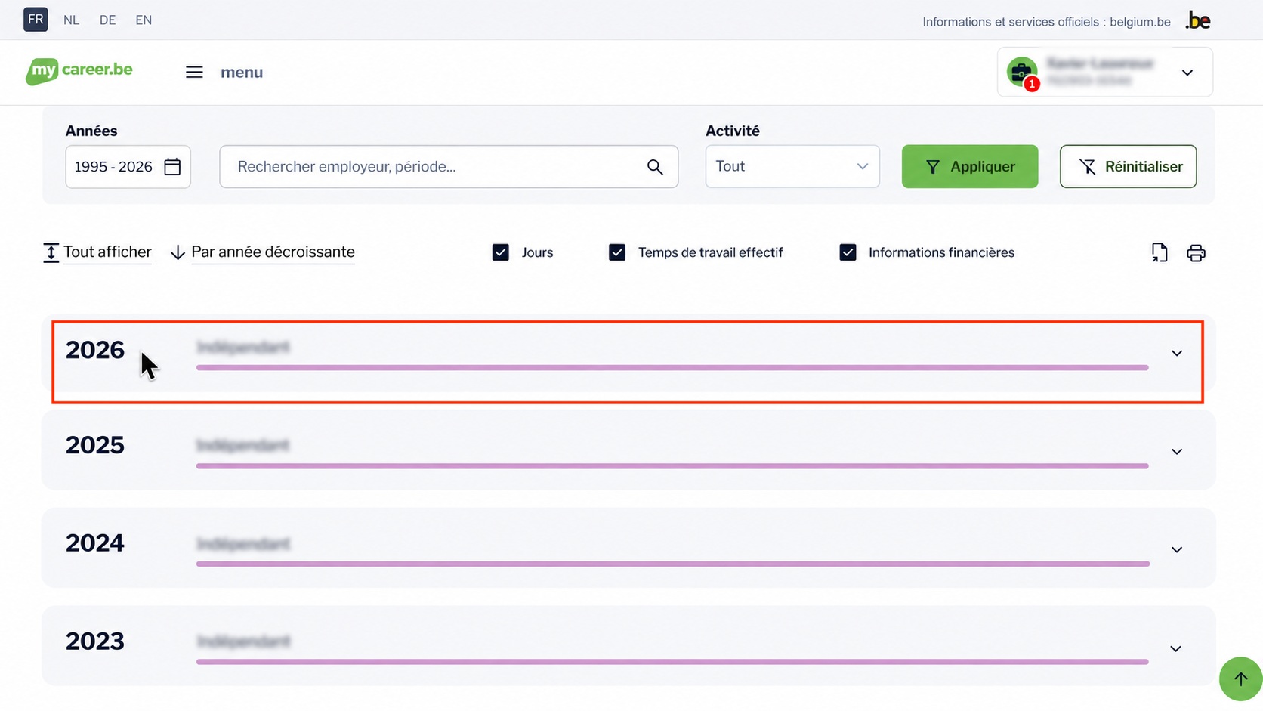Screen dimensions: 1263x711
Task: Expand the 2025 year row chevron
Action: coord(1177,451)
